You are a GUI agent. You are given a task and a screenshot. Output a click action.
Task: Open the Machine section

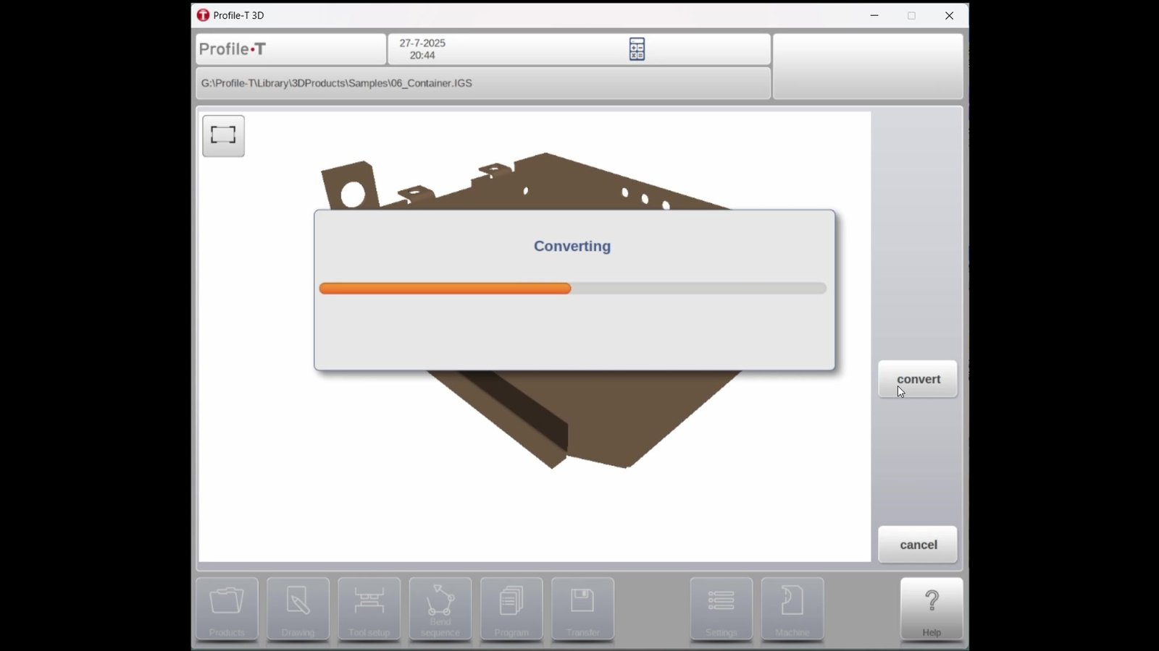click(792, 609)
